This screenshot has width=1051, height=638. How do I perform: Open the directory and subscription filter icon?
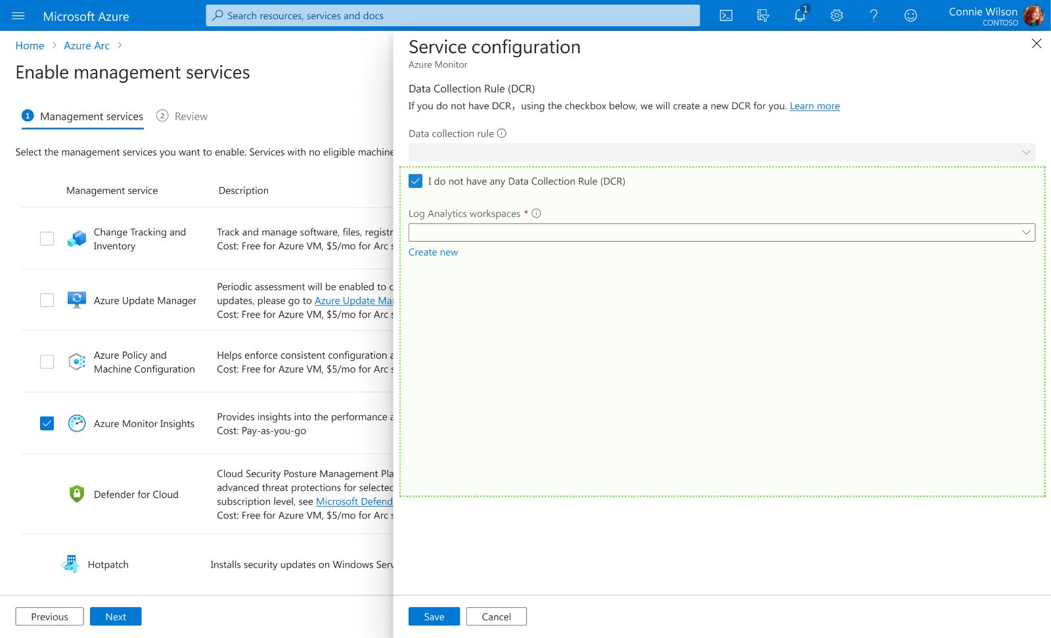point(763,16)
